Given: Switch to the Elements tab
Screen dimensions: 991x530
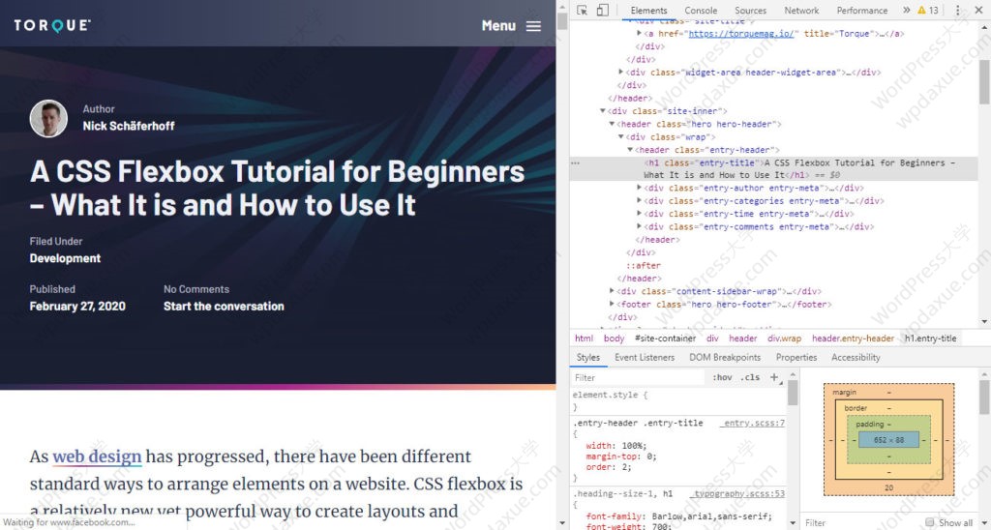Looking at the screenshot, I should coord(648,10).
